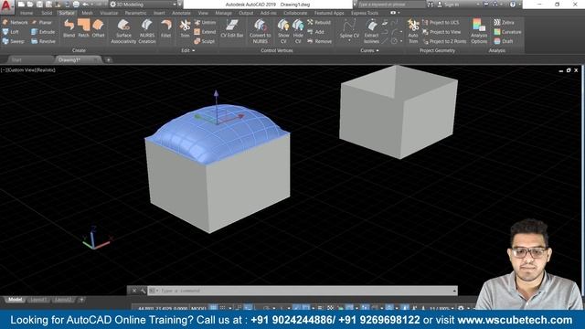Click Curvature analysis

[x=507, y=32]
